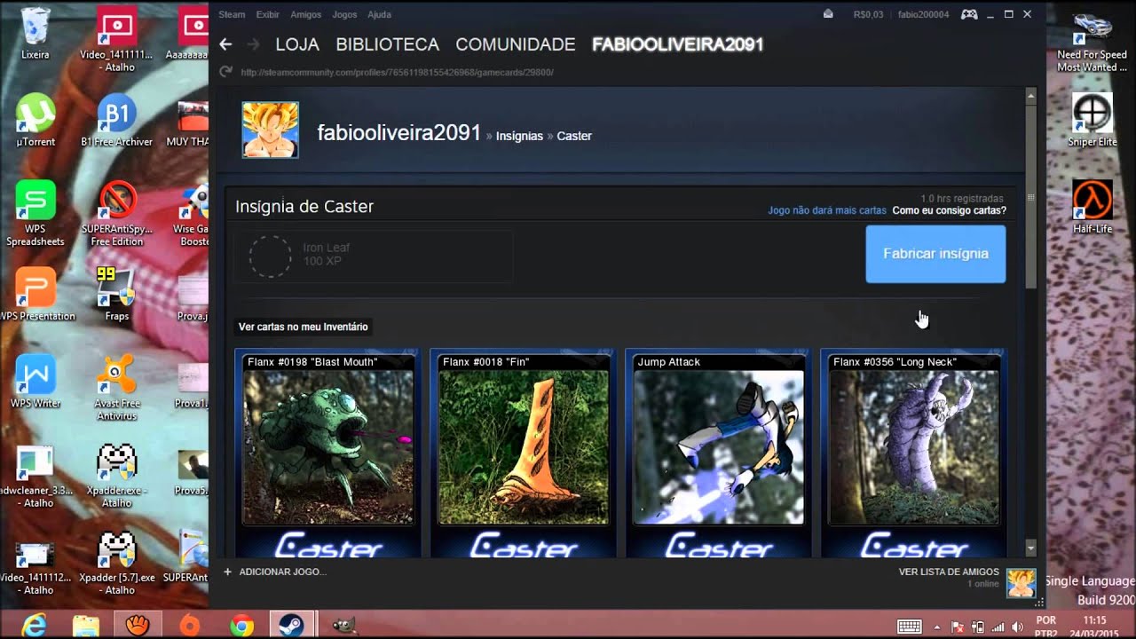Click the volume icon in system tray
This screenshot has width=1136, height=639.
(x=1017, y=627)
